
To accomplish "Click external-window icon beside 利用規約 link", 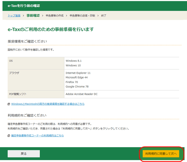I will [9, 136].
